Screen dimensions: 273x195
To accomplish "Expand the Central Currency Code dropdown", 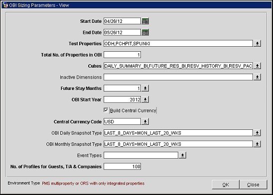I will (x=145, y=122).
